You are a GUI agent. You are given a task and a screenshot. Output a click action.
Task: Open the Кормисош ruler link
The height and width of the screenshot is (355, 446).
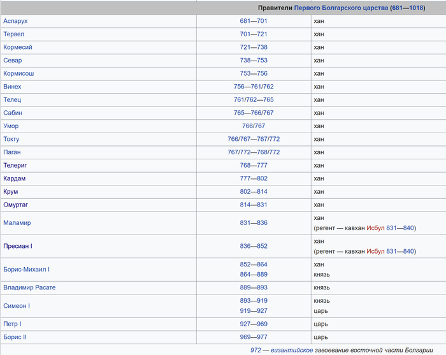pos(18,73)
